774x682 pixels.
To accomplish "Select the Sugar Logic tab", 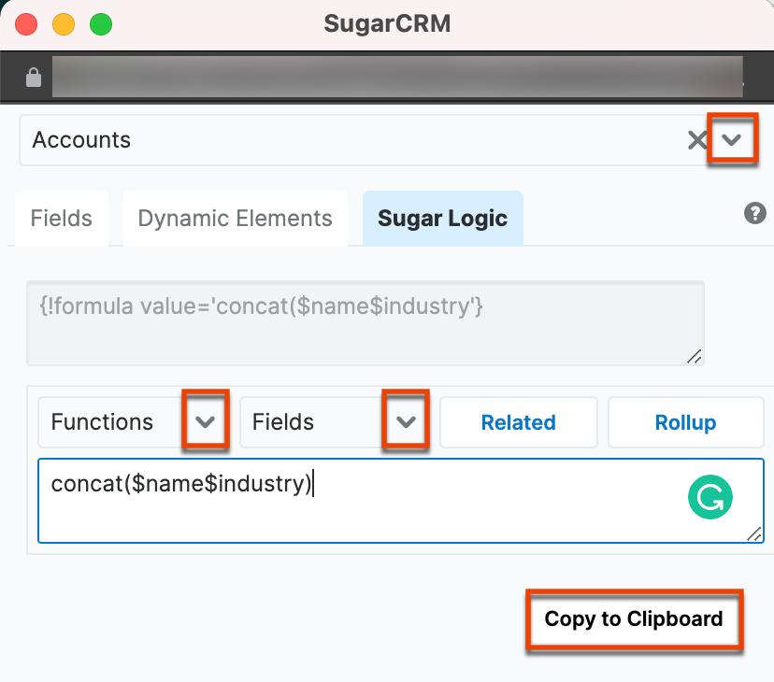I will tap(442, 218).
